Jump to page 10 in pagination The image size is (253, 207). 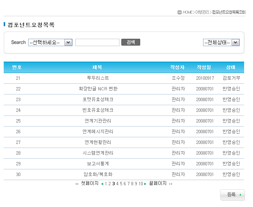pos(141,183)
